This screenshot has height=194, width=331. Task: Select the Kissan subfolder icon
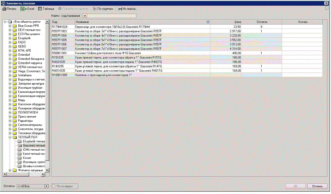point(20,158)
